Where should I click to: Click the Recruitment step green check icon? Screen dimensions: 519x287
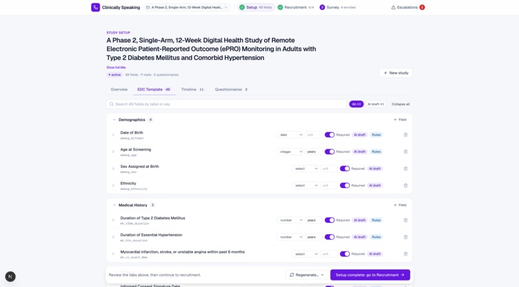(x=280, y=7)
